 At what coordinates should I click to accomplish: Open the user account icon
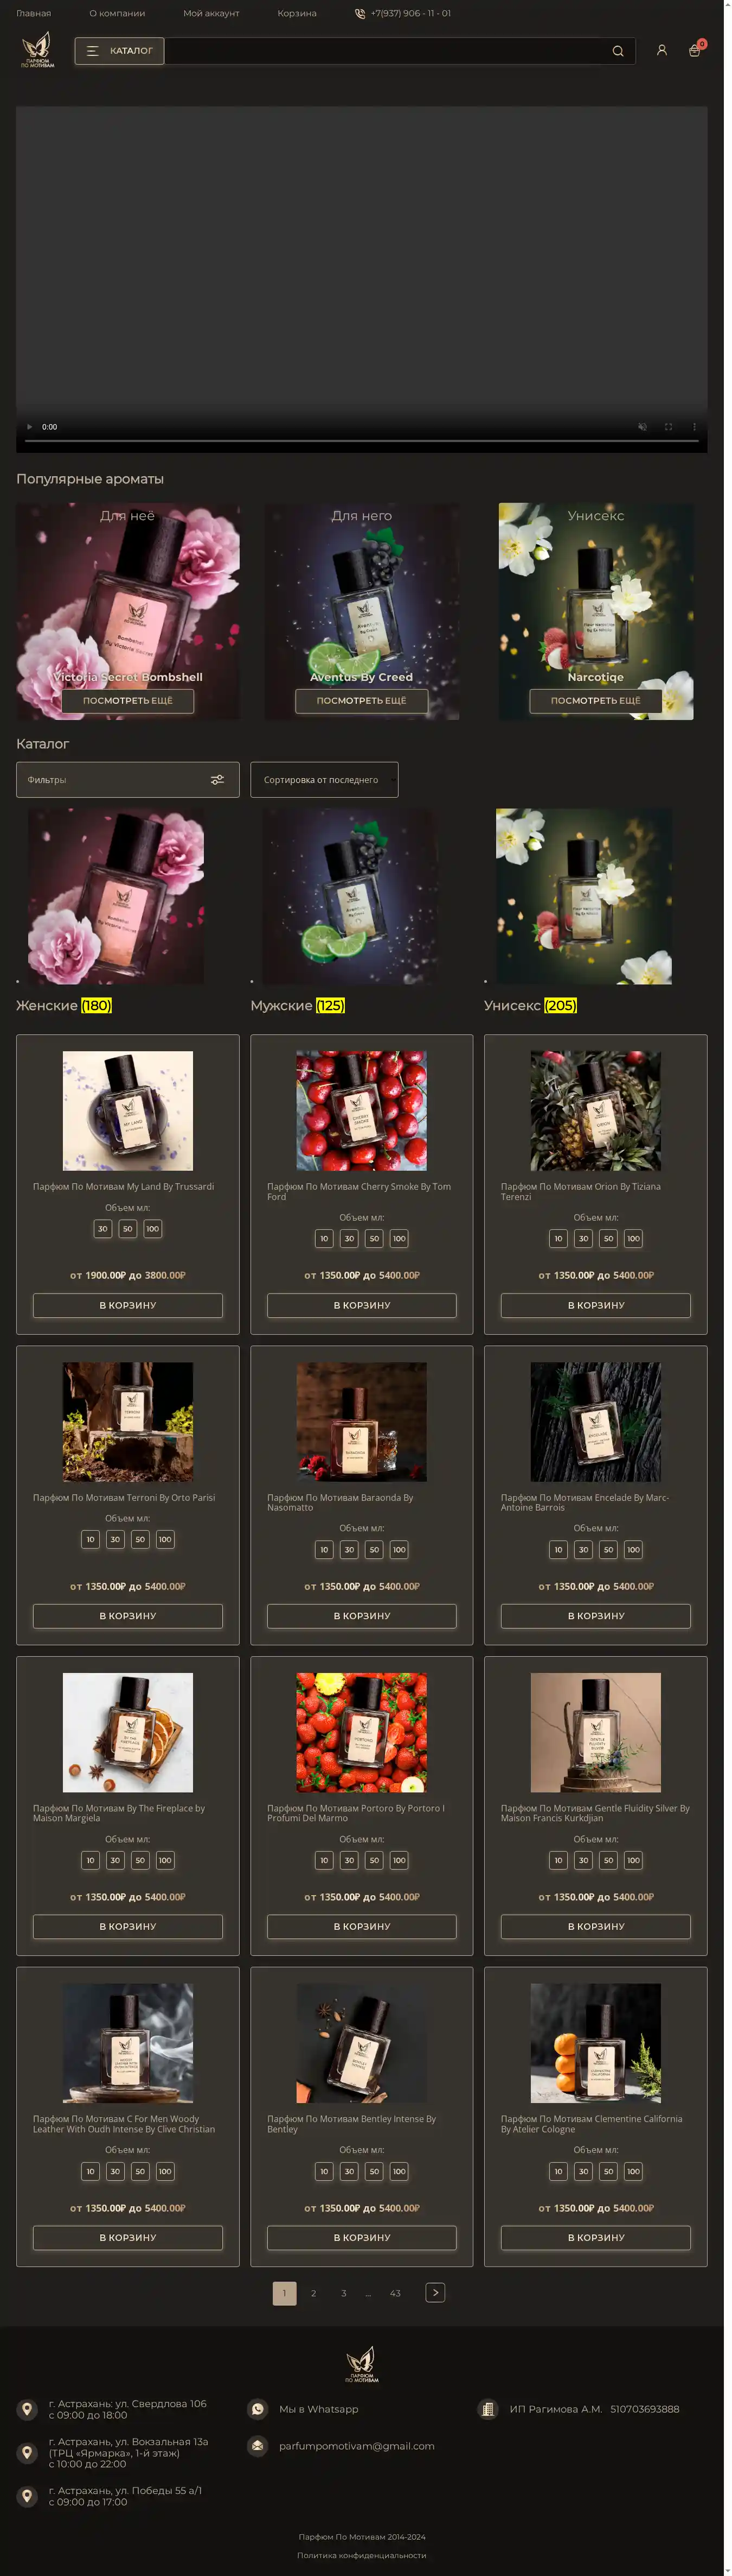[661, 50]
